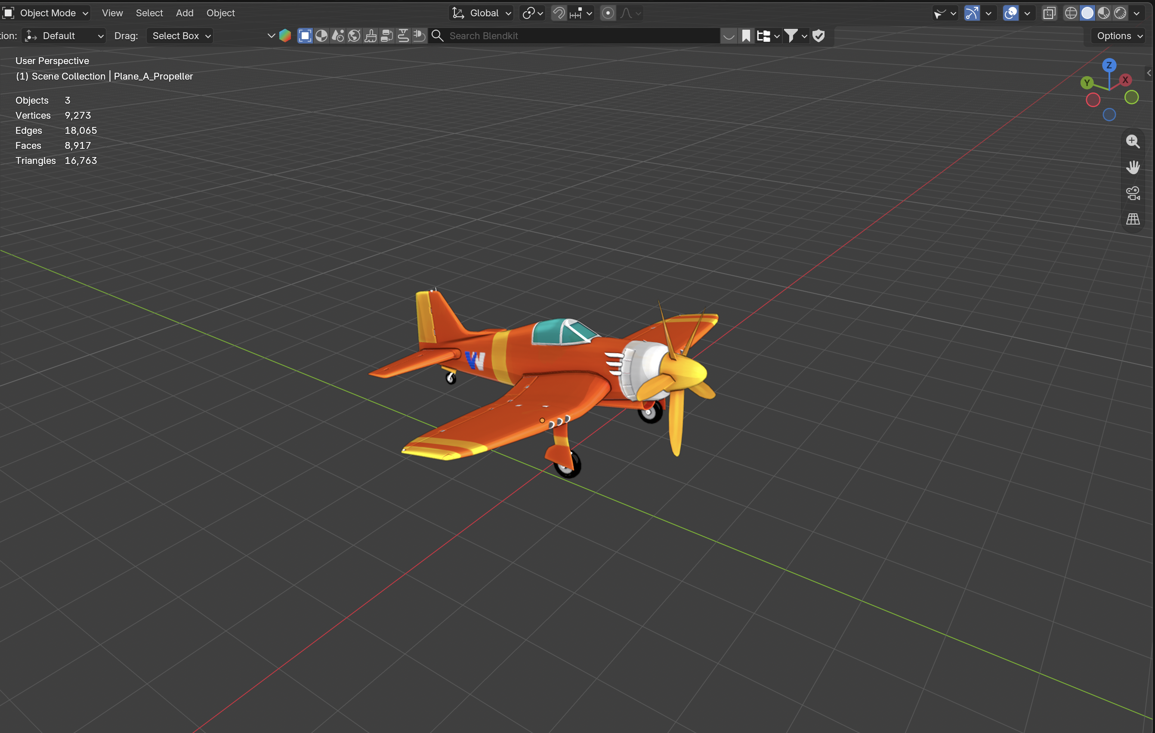Open the Object Mode dropdown

(x=46, y=13)
